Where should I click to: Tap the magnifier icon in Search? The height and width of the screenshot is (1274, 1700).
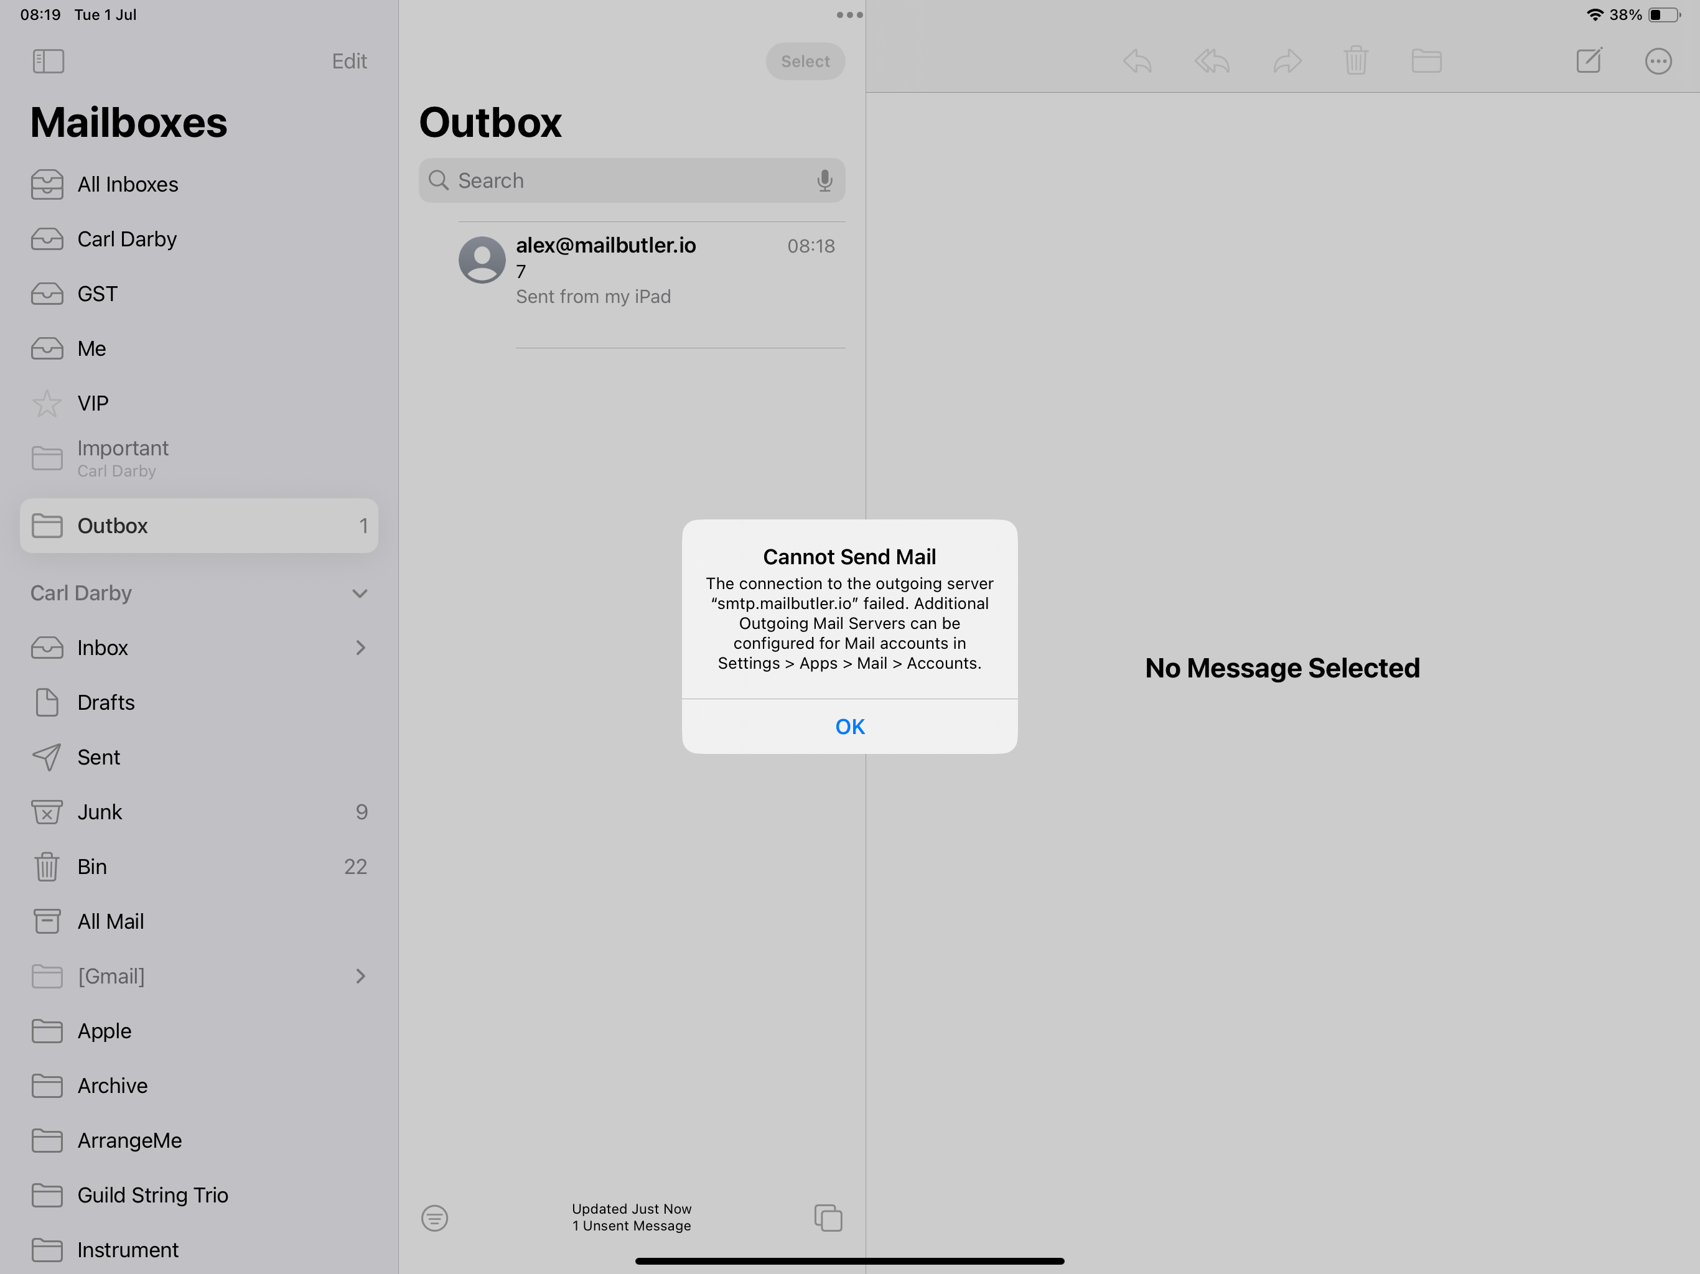click(x=439, y=180)
